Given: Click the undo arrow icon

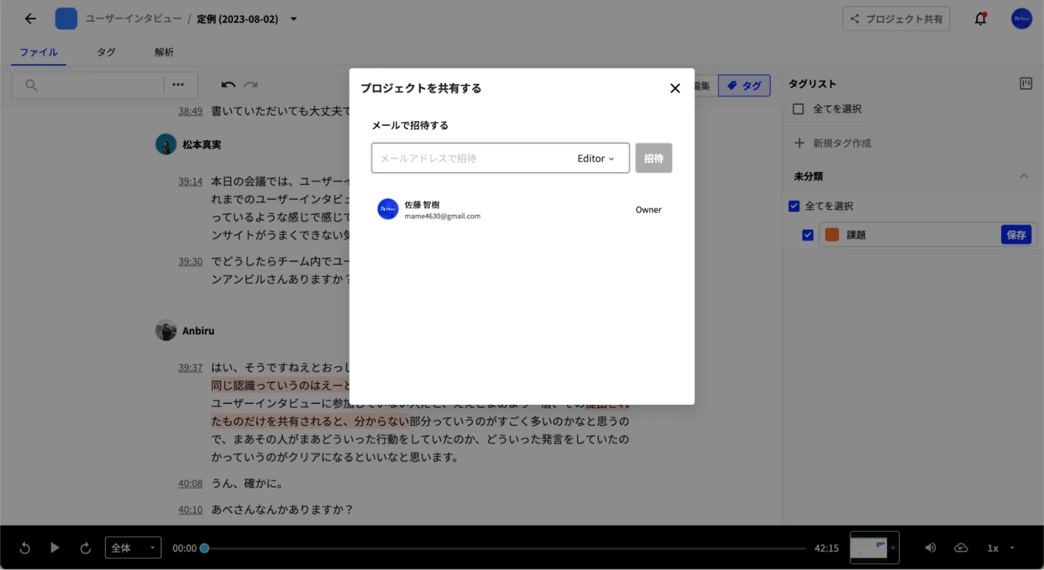Looking at the screenshot, I should [x=228, y=85].
